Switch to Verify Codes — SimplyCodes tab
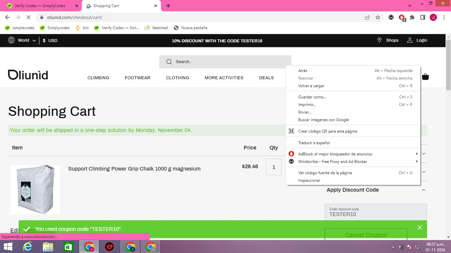 point(40,6)
